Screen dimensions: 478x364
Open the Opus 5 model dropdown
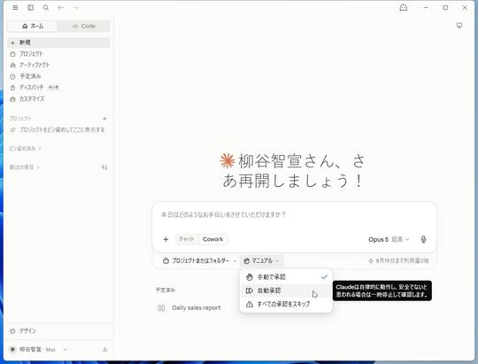(x=389, y=239)
